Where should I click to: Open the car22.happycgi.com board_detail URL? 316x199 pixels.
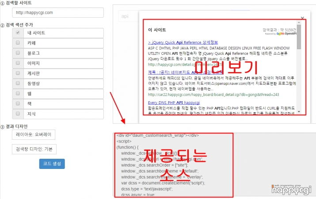coord(213,94)
